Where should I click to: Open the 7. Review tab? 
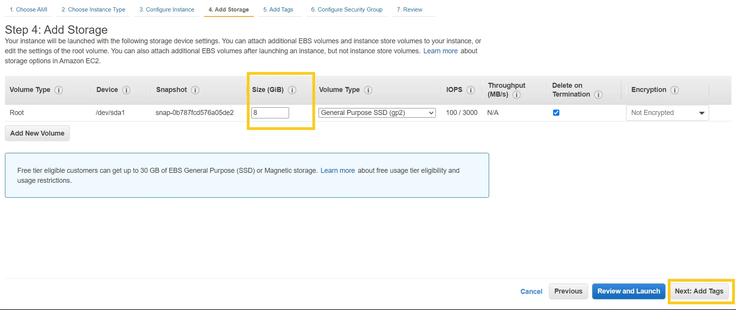coord(409,10)
